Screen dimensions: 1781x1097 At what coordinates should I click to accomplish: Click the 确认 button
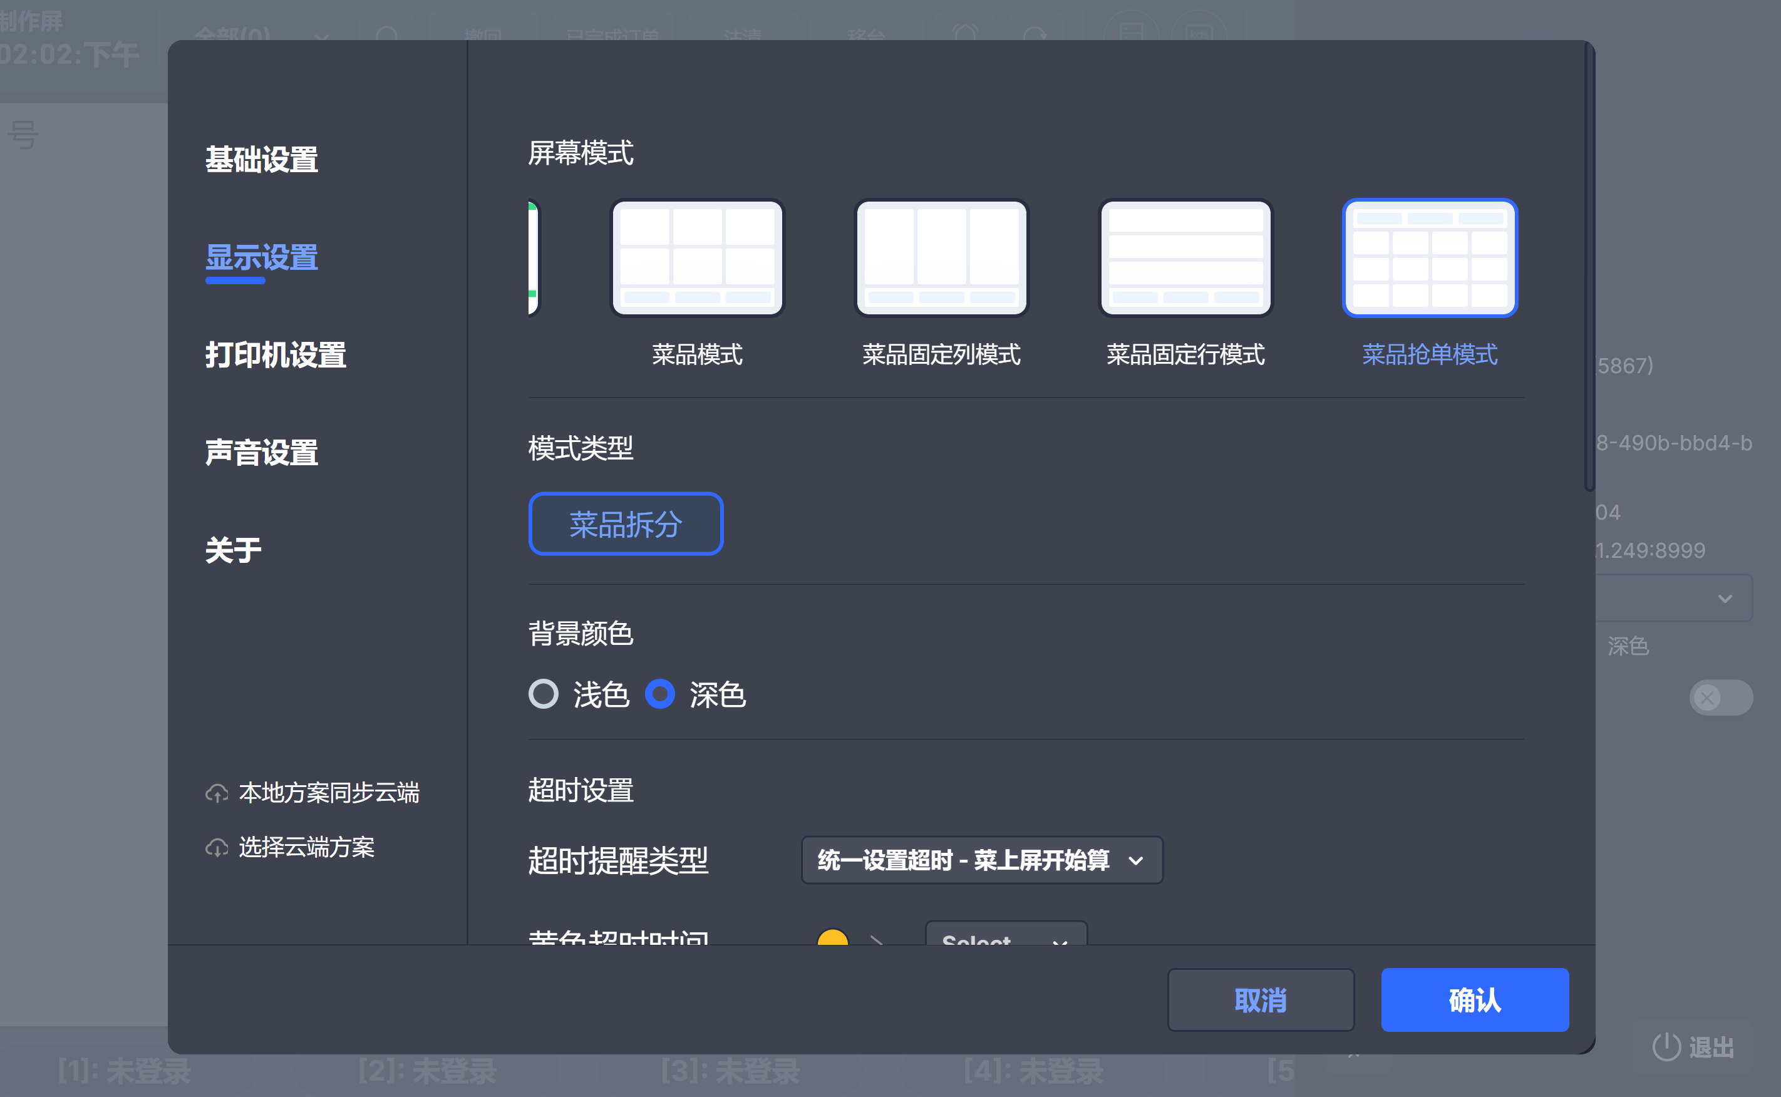(x=1475, y=1000)
